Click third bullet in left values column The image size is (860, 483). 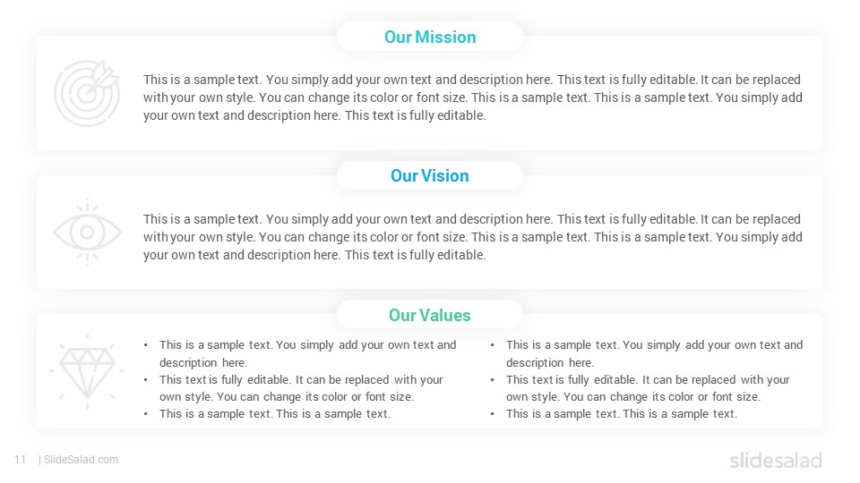click(275, 414)
